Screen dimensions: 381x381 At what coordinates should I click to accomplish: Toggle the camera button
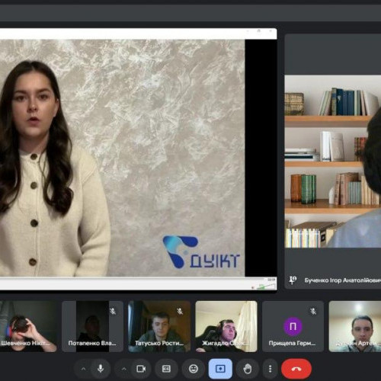pos(141,369)
